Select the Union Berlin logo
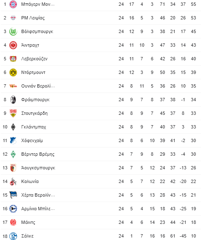The width and height of the screenshot is (201, 240). (13, 86)
